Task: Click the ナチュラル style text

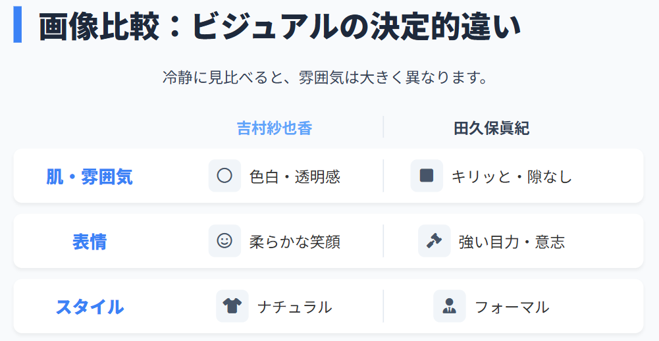Action: (295, 307)
